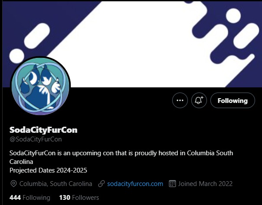Image resolution: width=262 pixels, height=205 pixels.
Task: Open the 444 Following list
Action: click(x=30, y=198)
